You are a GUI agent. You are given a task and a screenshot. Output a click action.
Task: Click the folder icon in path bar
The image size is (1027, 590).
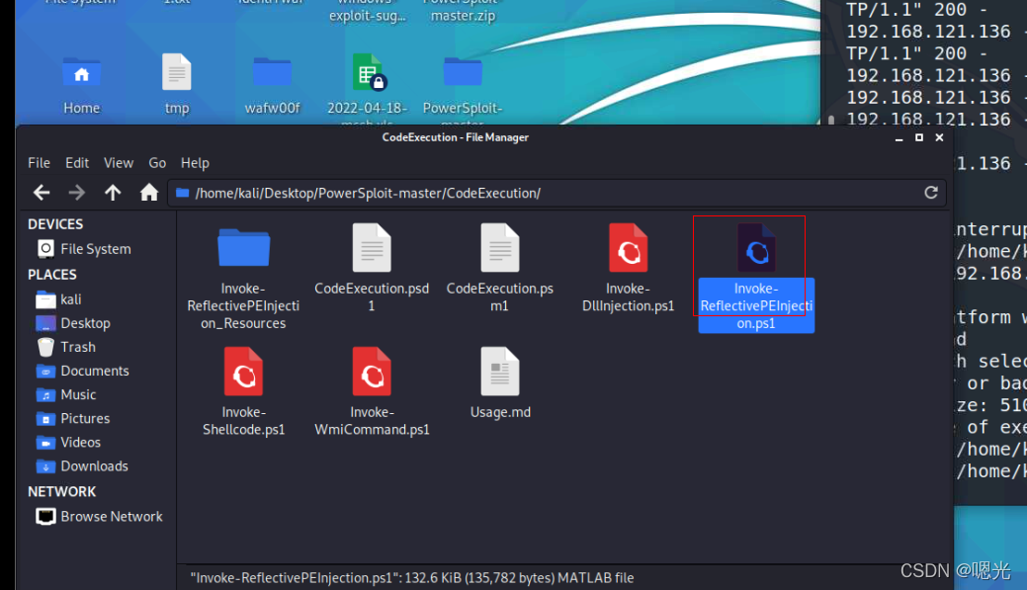coord(183,193)
